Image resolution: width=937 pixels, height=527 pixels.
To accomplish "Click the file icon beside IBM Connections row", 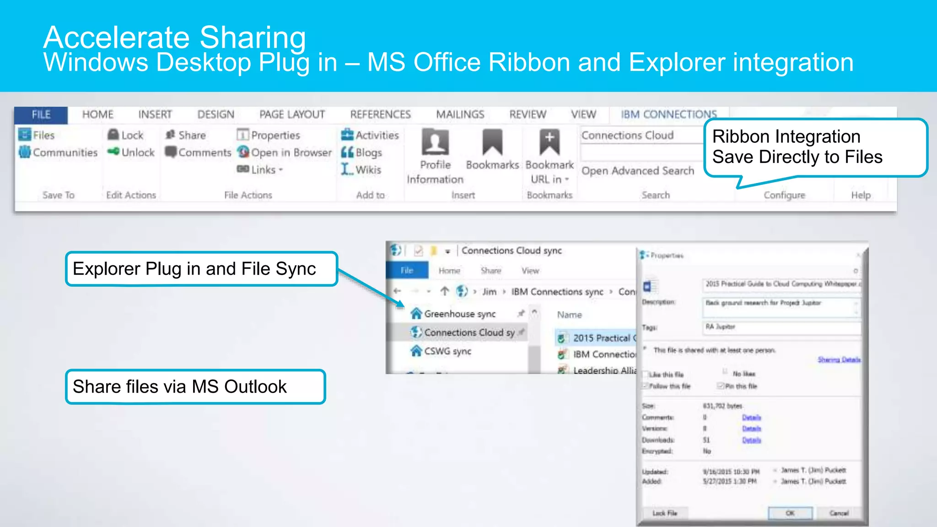I will tap(562, 354).
